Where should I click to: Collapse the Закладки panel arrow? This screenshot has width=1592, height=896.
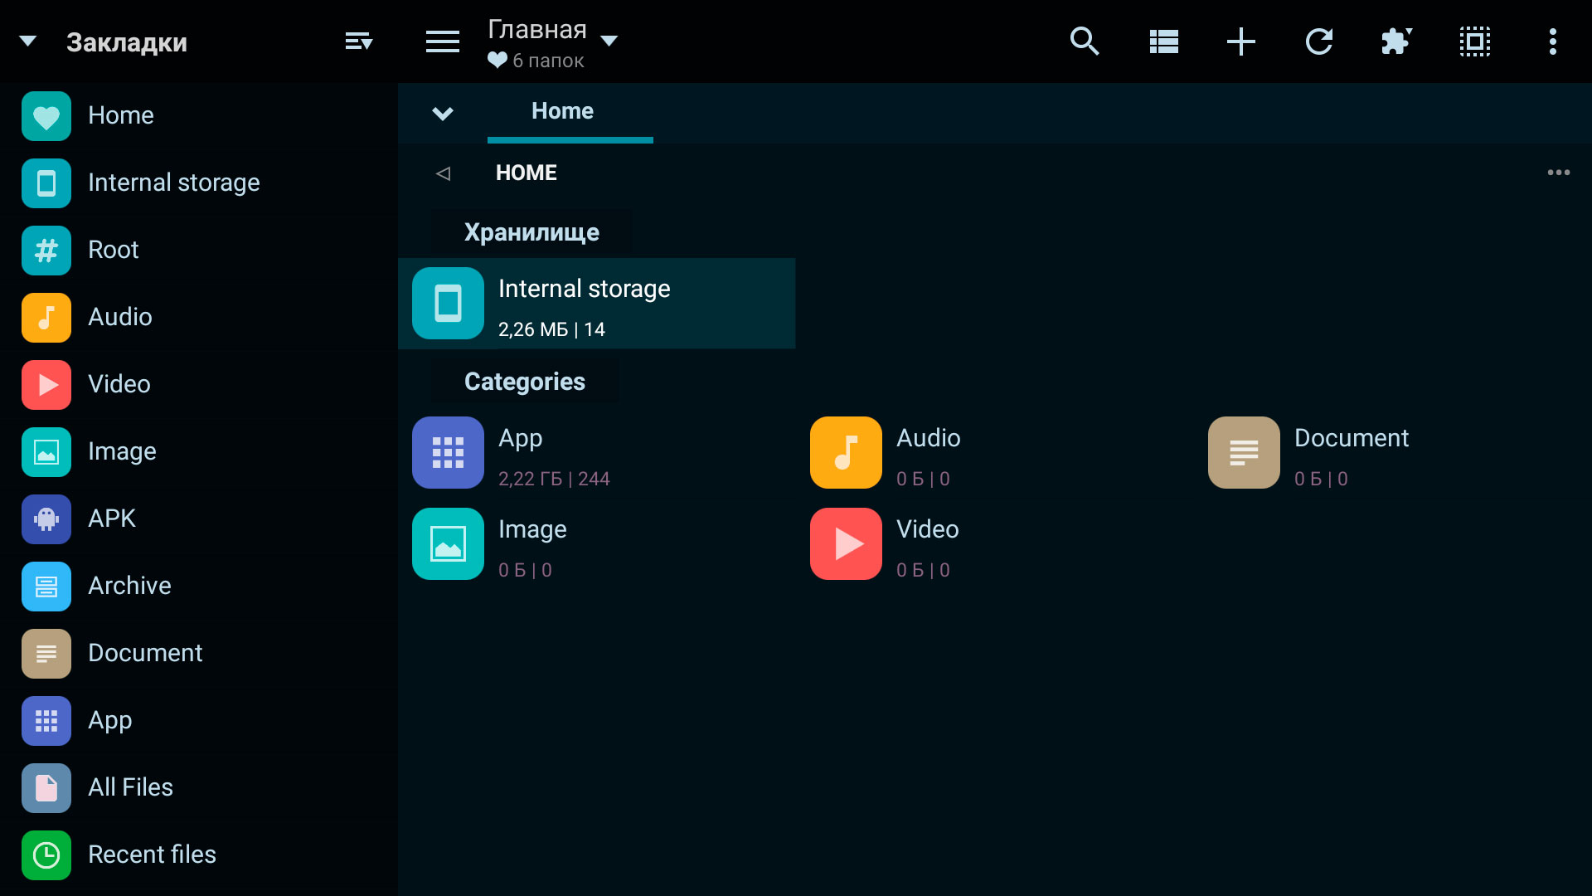coord(28,41)
